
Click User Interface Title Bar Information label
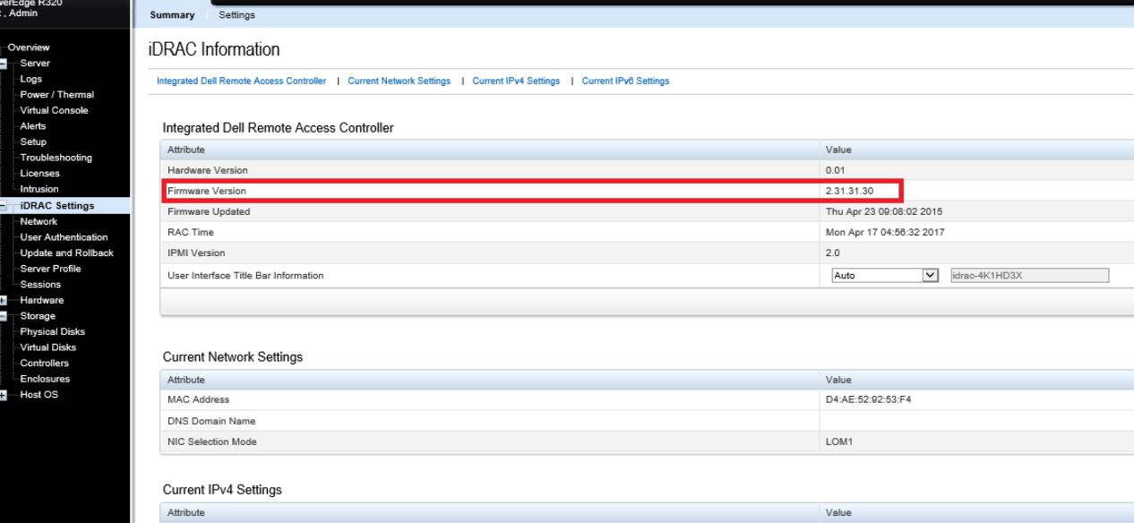[245, 275]
